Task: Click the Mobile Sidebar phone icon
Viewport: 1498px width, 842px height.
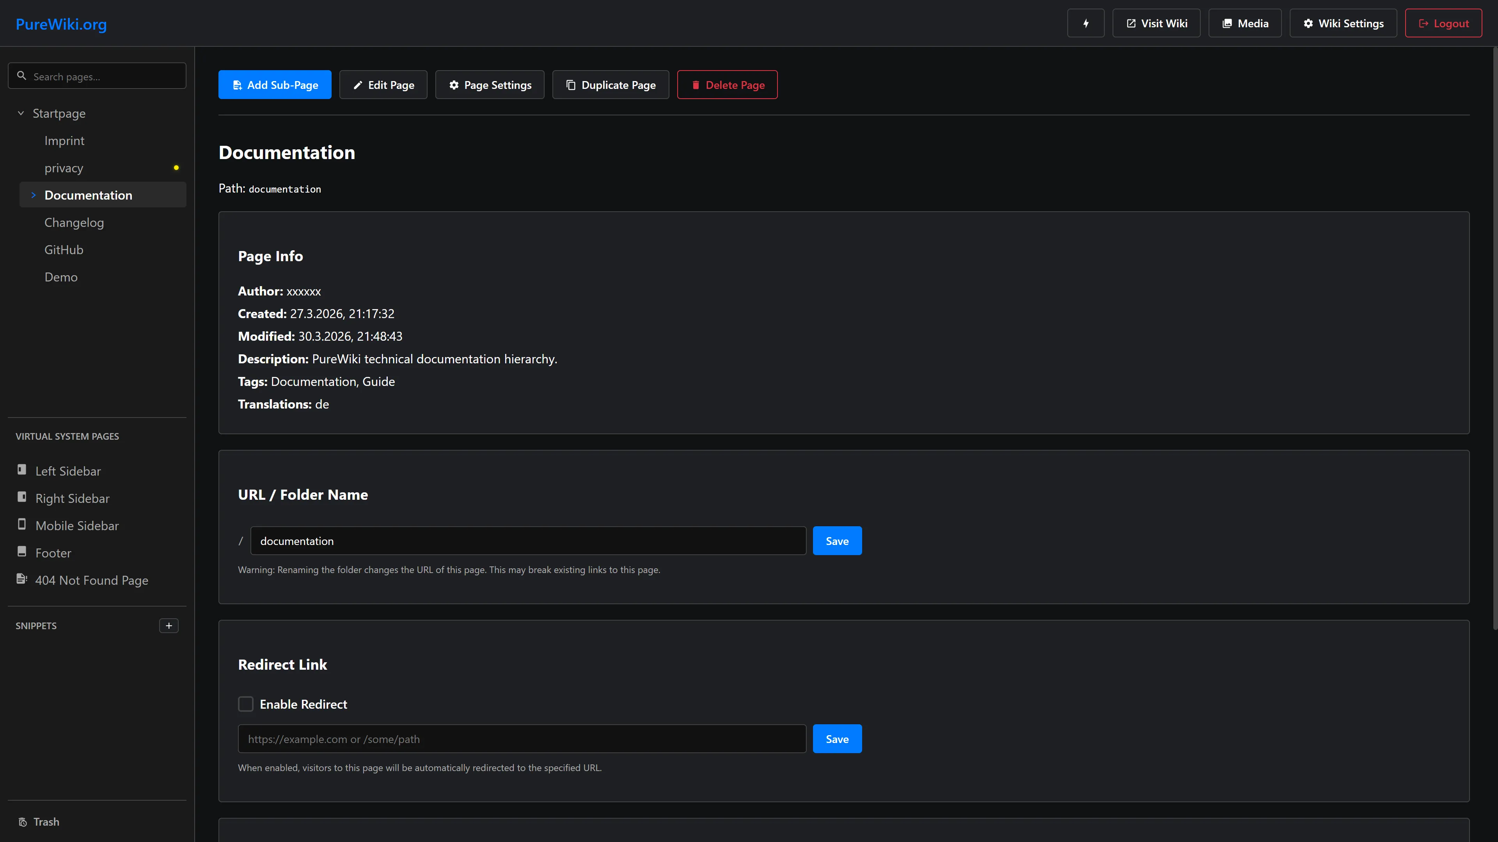Action: pyautogui.click(x=21, y=524)
